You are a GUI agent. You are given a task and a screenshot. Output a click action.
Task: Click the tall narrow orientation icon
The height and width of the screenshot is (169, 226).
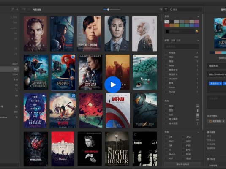pyautogui.click(x=198, y=123)
